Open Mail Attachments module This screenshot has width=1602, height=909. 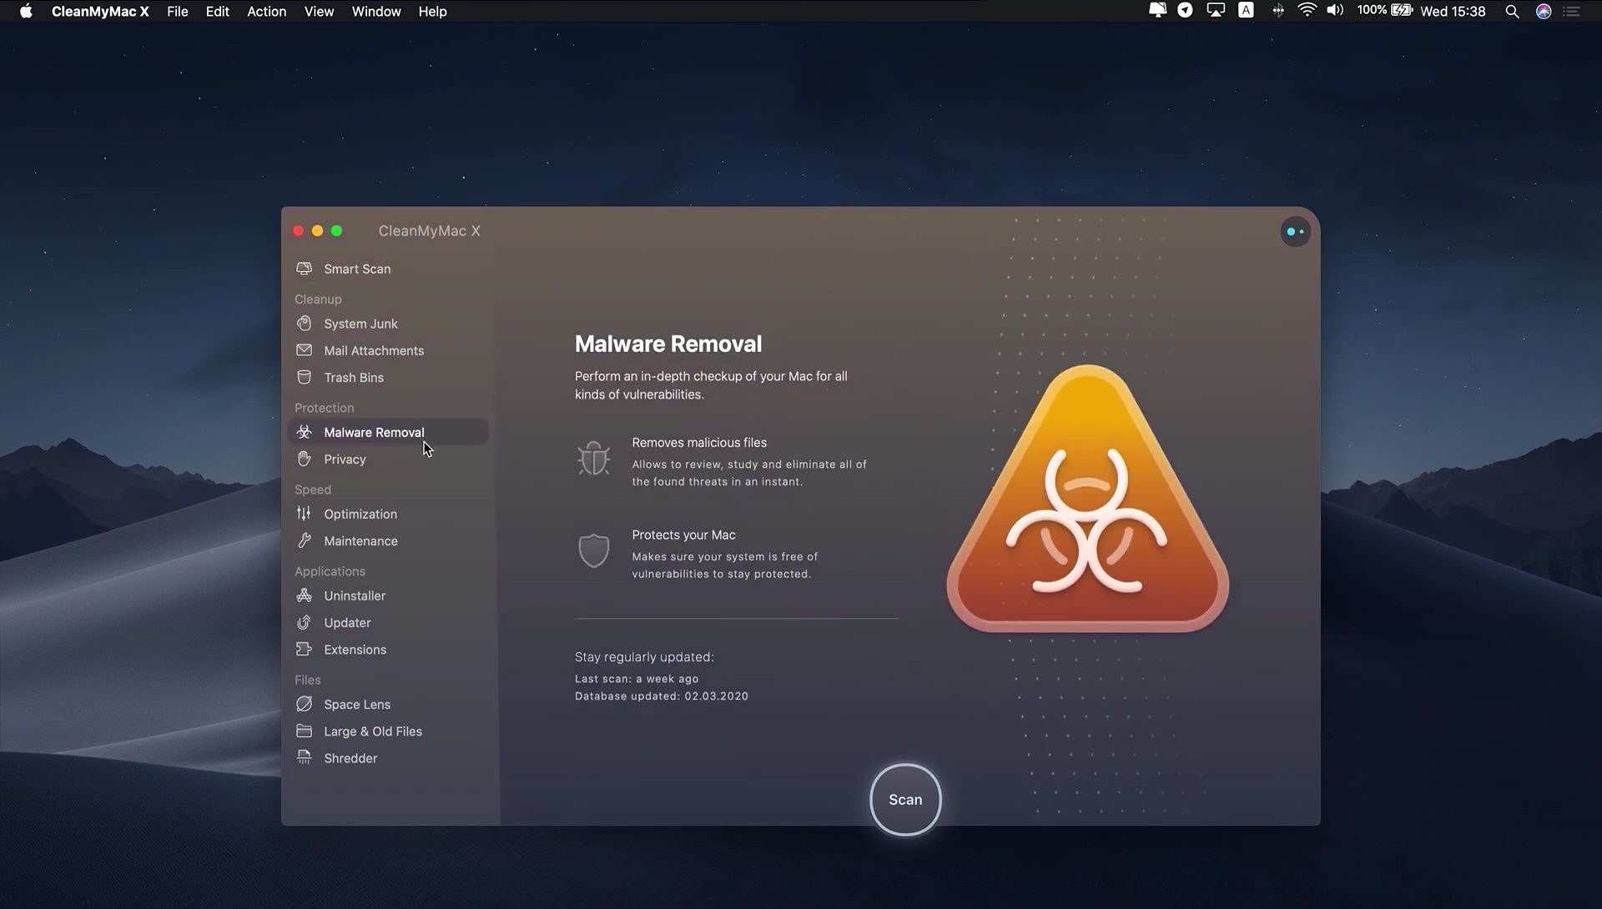pos(389,350)
